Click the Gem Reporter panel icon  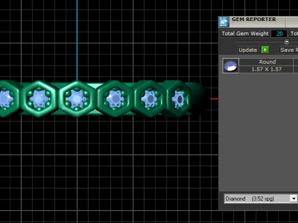point(223,22)
